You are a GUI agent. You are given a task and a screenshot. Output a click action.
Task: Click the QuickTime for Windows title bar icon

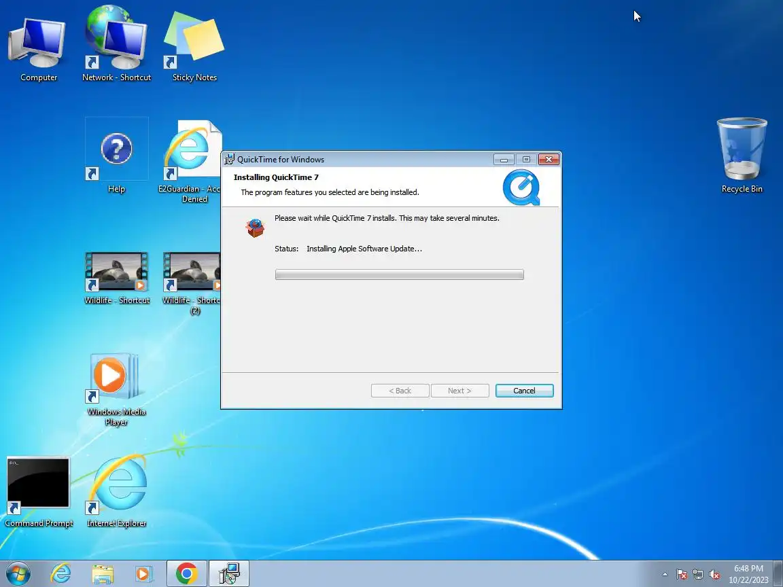(229, 159)
